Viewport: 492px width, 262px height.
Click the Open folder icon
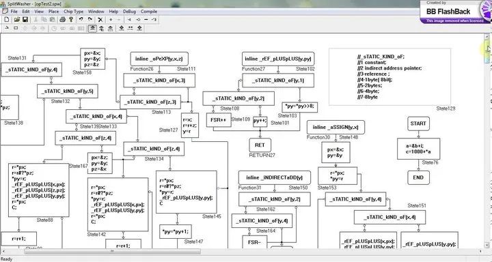(17, 19)
